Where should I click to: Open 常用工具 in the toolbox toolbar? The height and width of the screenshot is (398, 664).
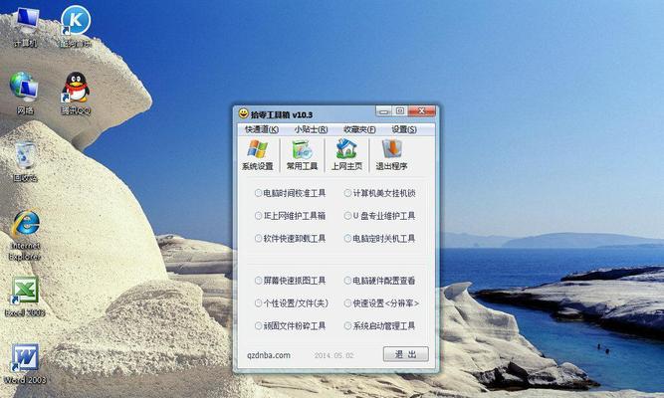[302, 155]
